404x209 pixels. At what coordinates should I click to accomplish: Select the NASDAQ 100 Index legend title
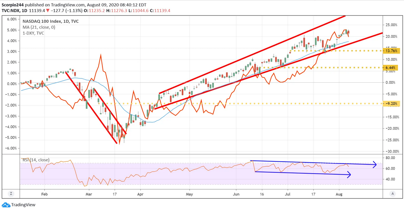click(x=51, y=21)
